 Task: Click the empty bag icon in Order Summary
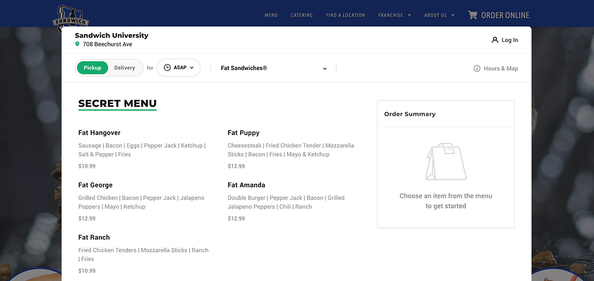click(445, 162)
